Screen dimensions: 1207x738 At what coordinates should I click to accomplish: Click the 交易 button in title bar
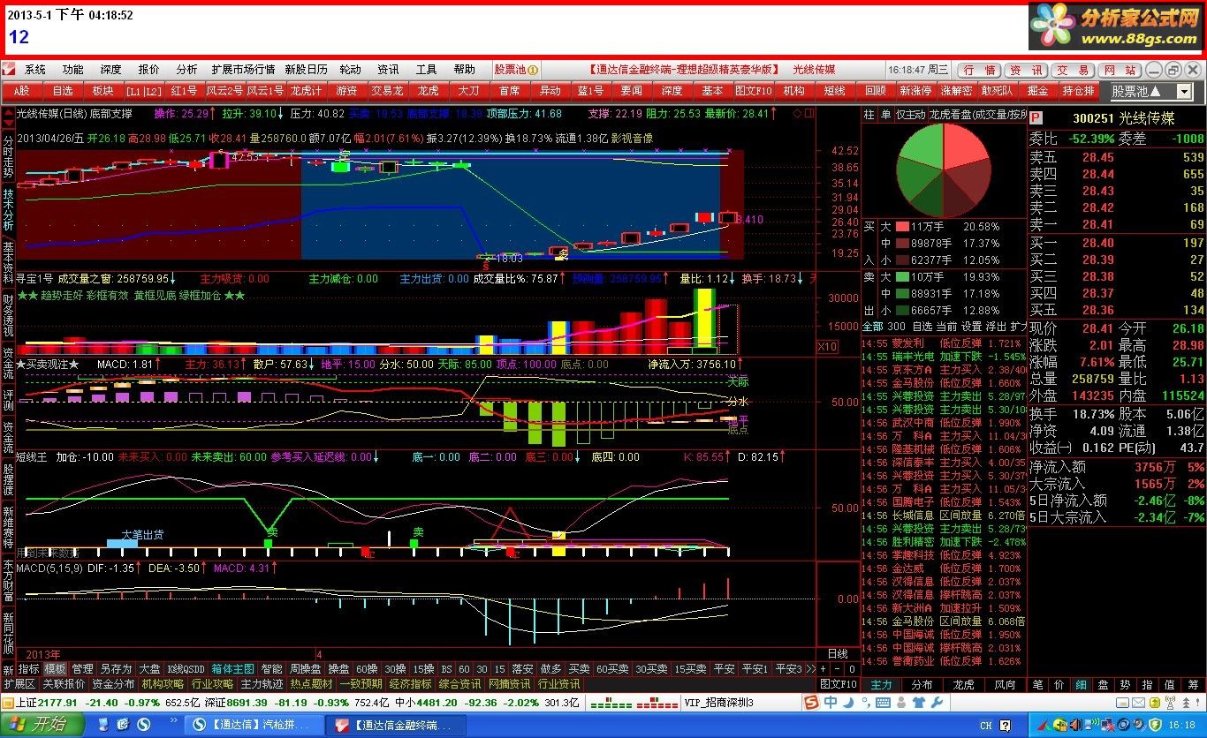[1072, 70]
